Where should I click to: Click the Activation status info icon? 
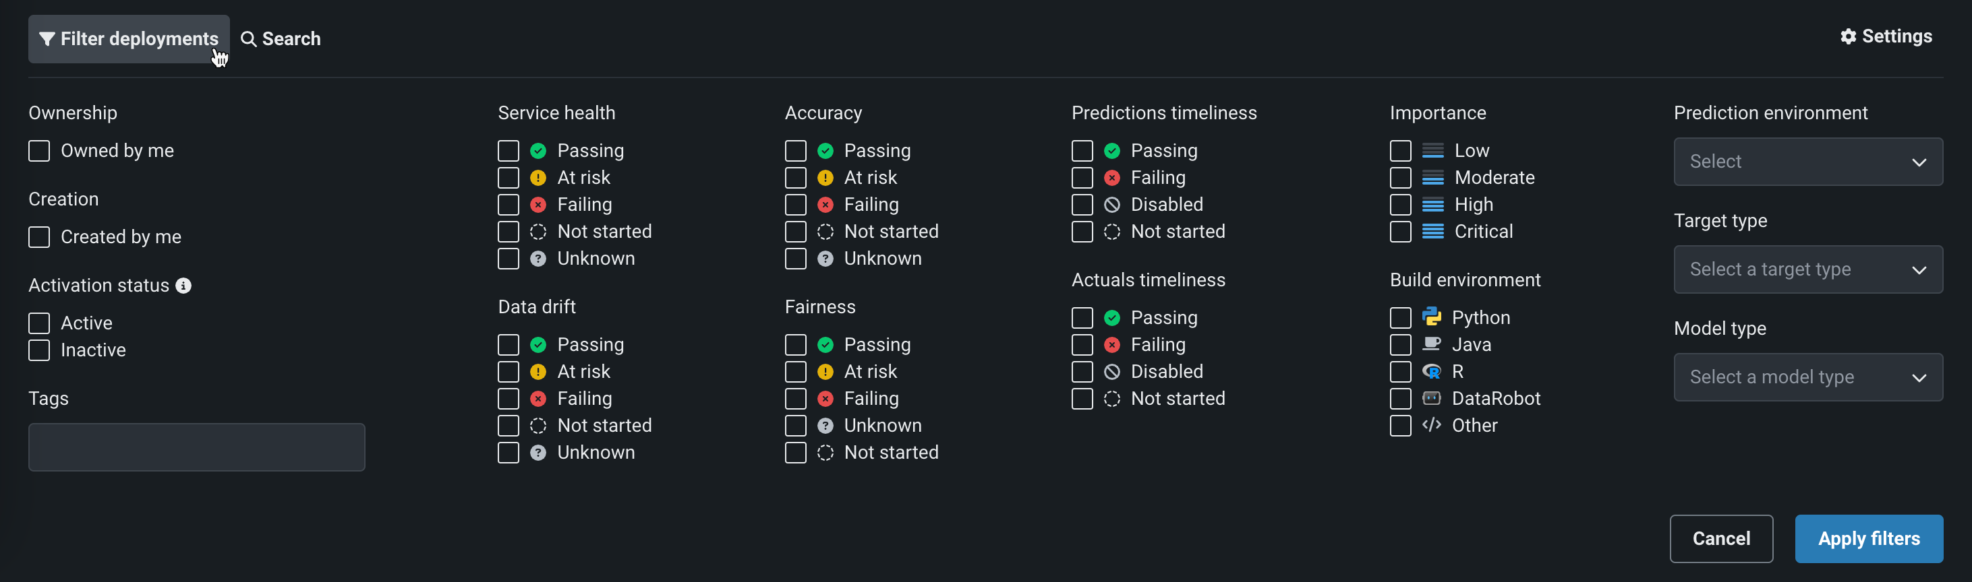[183, 285]
